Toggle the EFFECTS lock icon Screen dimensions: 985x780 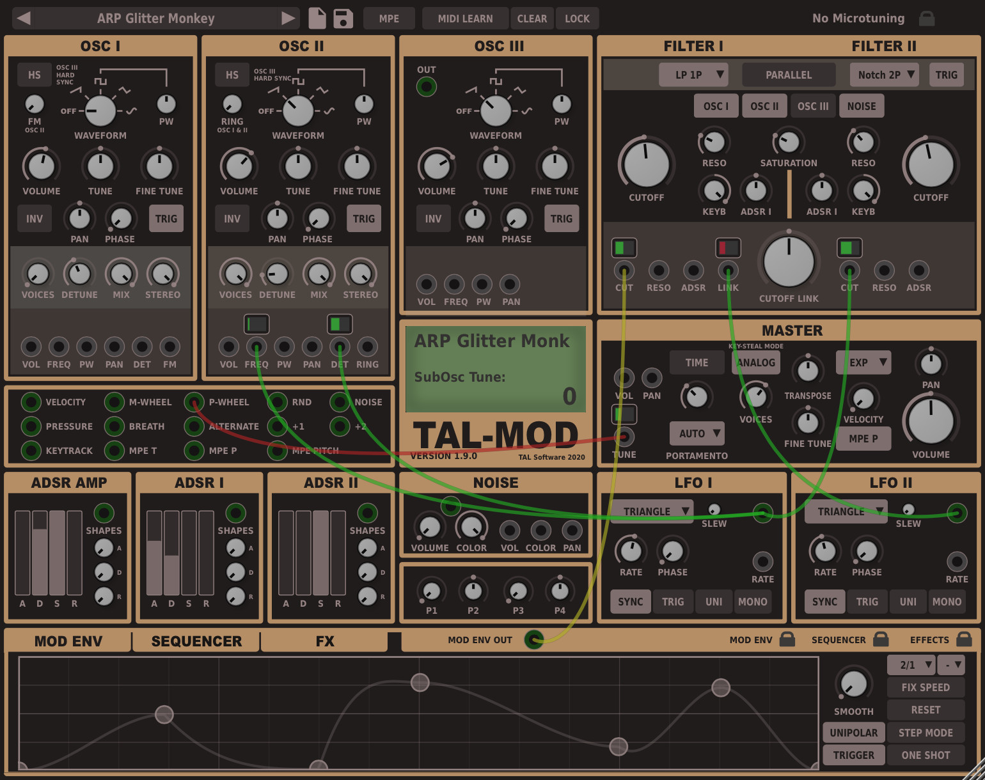pos(964,639)
